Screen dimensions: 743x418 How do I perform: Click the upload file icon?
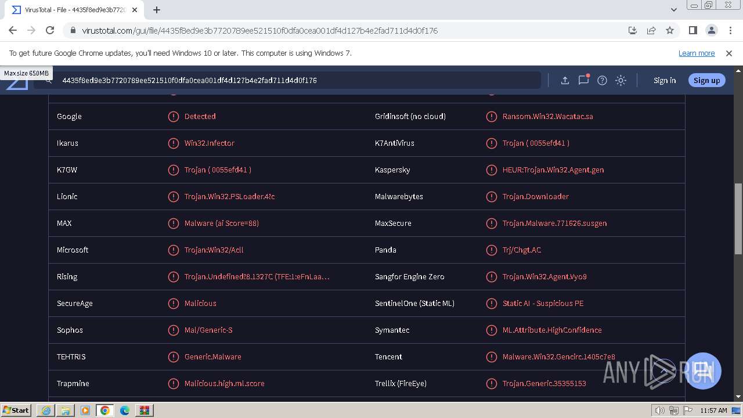565,80
